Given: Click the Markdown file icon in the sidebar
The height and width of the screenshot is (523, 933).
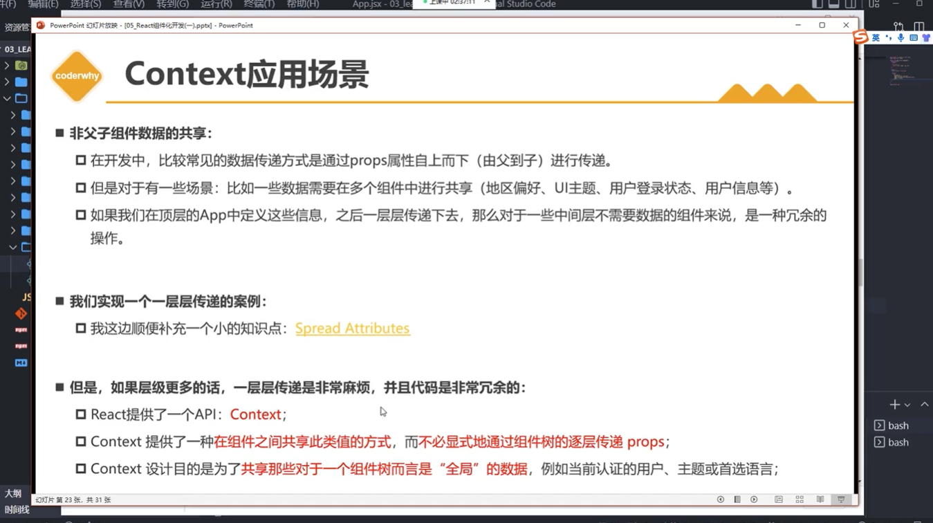Looking at the screenshot, I should tap(21, 363).
